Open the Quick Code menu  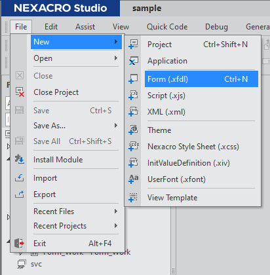tap(167, 27)
